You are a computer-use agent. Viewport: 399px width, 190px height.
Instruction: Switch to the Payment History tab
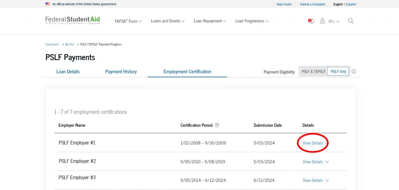121,71
